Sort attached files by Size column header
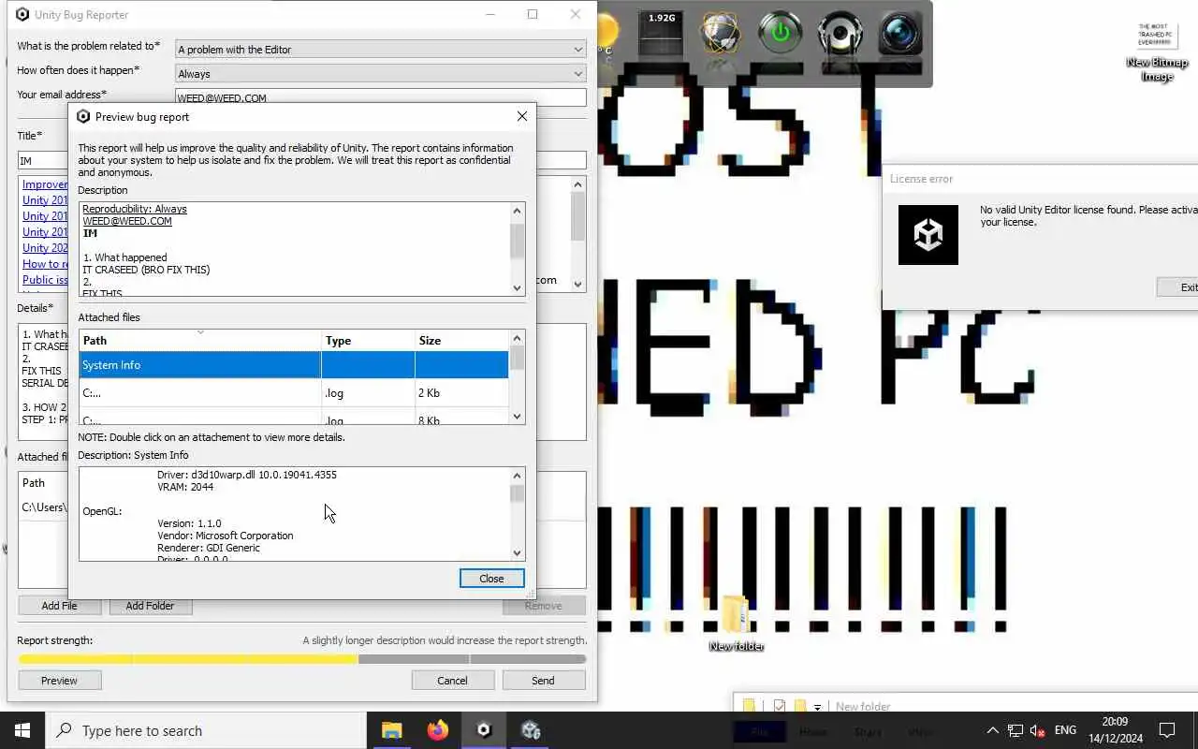 pyautogui.click(x=461, y=341)
